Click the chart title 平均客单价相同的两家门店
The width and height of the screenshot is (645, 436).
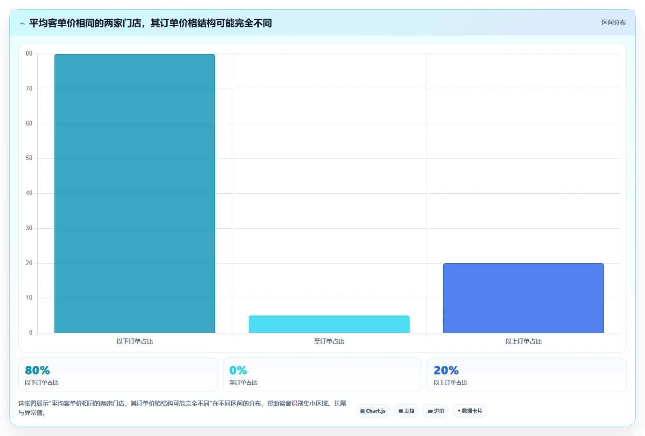[150, 23]
